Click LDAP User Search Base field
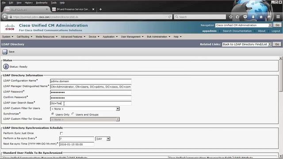 coord(91,103)
